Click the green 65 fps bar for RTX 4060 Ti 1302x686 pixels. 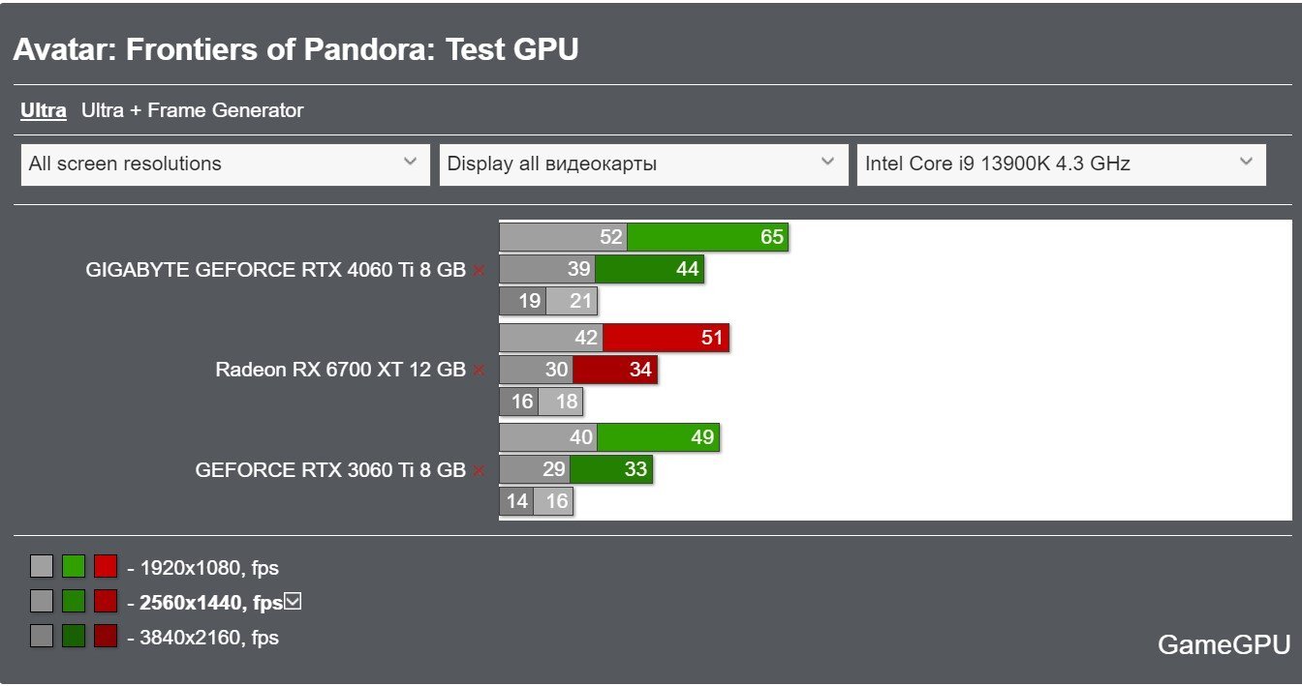coord(707,237)
